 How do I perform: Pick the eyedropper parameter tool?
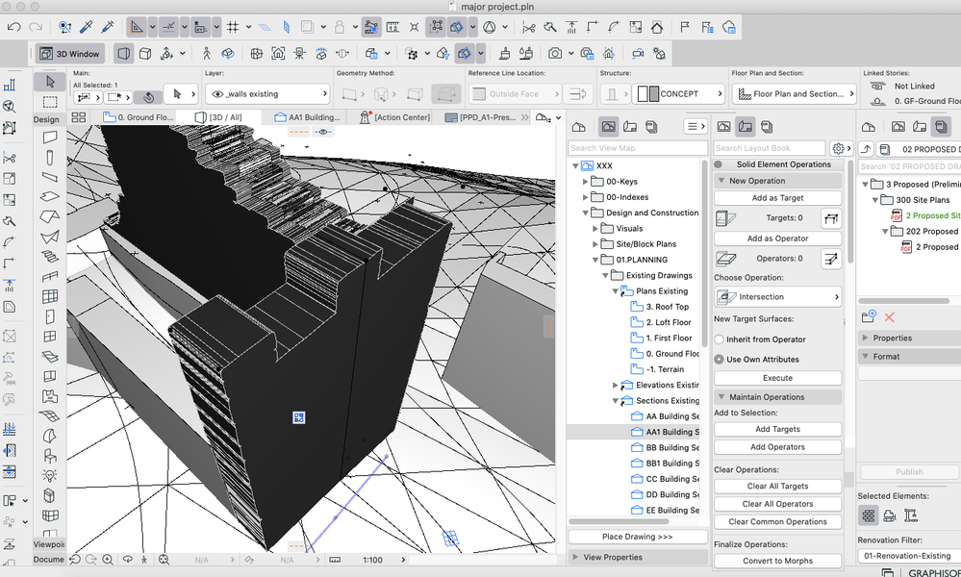point(86,27)
